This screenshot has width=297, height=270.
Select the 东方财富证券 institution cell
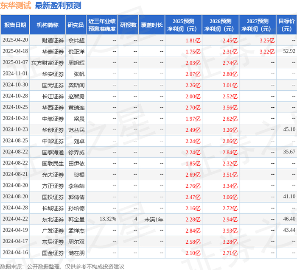(48, 63)
